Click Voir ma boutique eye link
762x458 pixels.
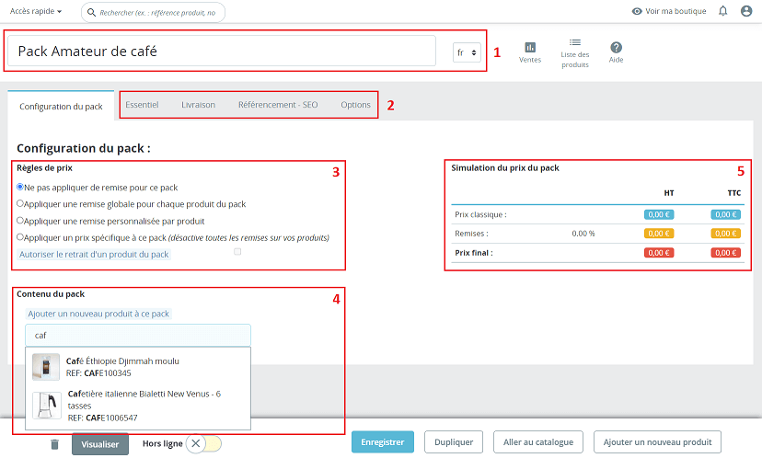pos(669,11)
